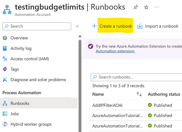Click the magnifier in Search runbooks
The height and width of the screenshot is (132, 182).
[x=95, y=77]
